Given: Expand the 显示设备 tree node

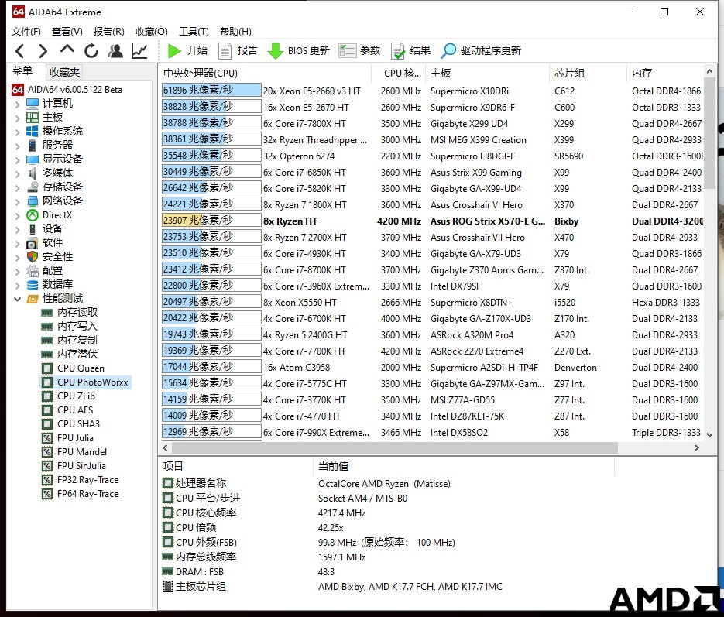Looking at the screenshot, I should (18, 159).
